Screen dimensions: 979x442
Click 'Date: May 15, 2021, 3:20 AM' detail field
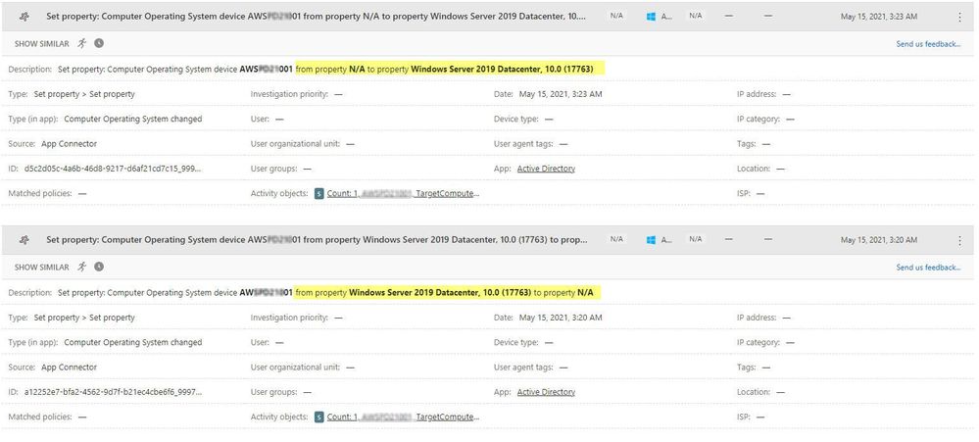[548, 318]
